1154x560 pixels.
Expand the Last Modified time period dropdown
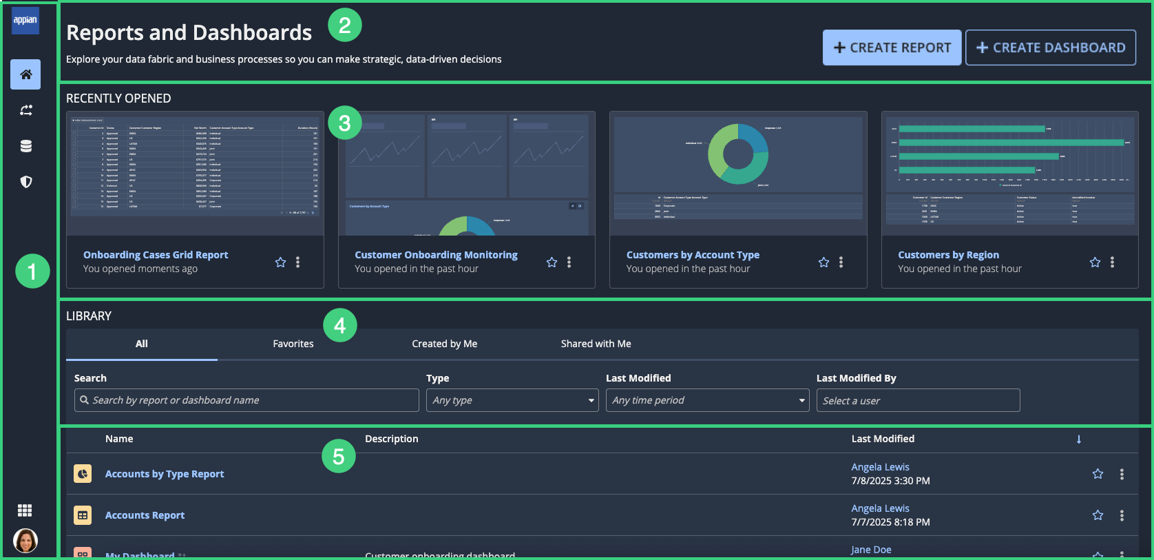(x=708, y=400)
